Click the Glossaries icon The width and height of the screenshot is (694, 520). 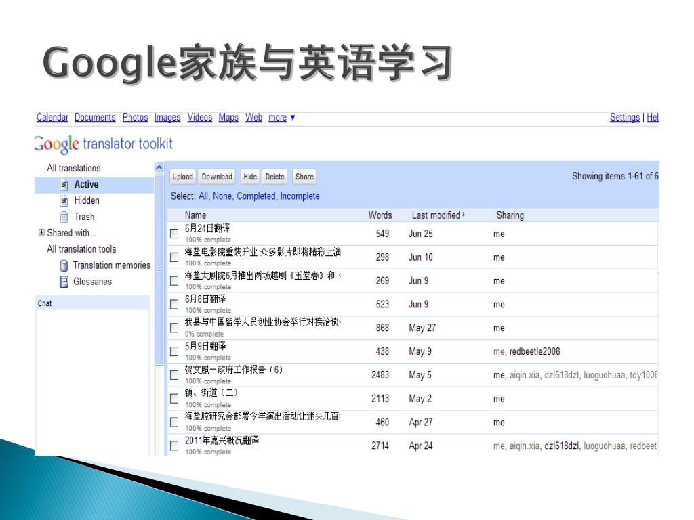64,282
